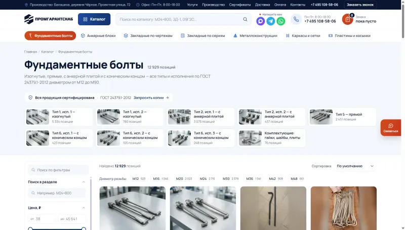The height and width of the screenshot is (230, 405).
Task: Open the Сортировка По умолчанию dropdown
Action: point(355,166)
